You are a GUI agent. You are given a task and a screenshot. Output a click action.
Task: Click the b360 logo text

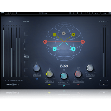click(x=64, y=66)
